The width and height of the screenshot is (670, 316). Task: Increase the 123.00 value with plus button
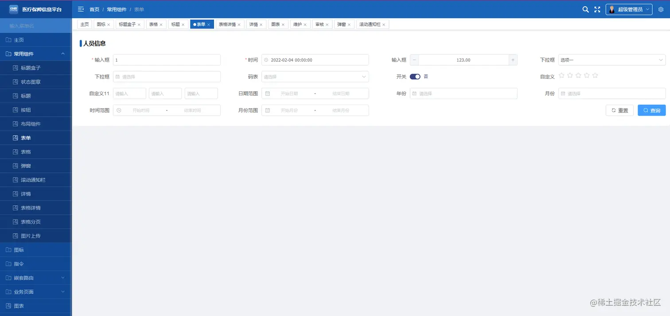(513, 60)
